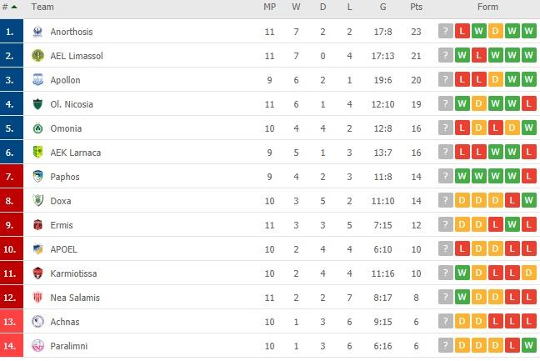
Task: Click the Team column header
Action: point(42,7)
